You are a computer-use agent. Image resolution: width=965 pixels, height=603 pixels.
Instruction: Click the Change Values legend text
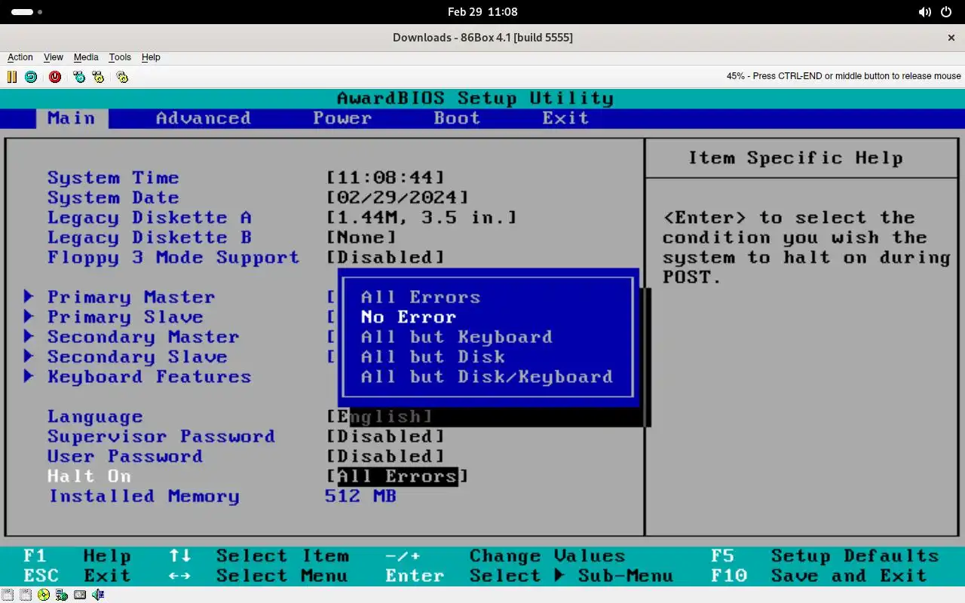point(547,556)
